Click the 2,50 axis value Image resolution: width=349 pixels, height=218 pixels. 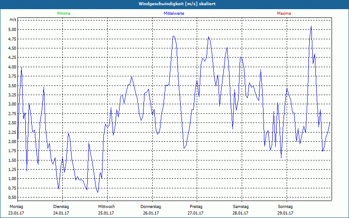(13, 123)
